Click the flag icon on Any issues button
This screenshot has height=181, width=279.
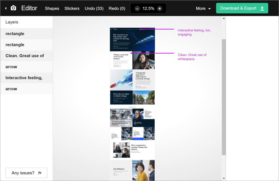pos(40,173)
